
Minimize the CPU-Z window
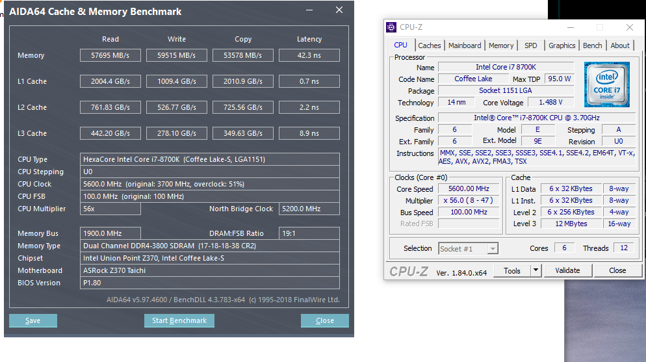pos(571,27)
